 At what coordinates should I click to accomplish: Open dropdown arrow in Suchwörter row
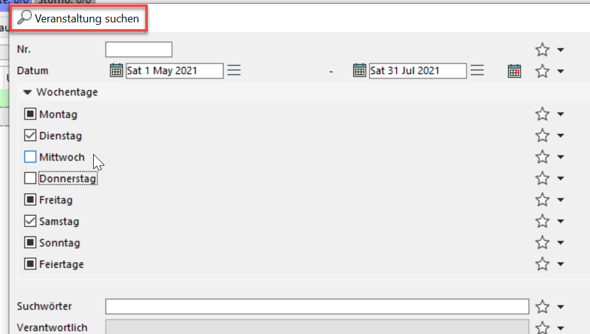point(561,307)
